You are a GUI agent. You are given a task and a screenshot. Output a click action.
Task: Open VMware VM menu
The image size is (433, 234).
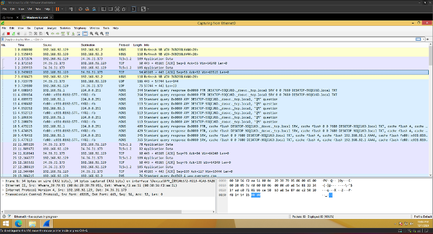[29, 9]
